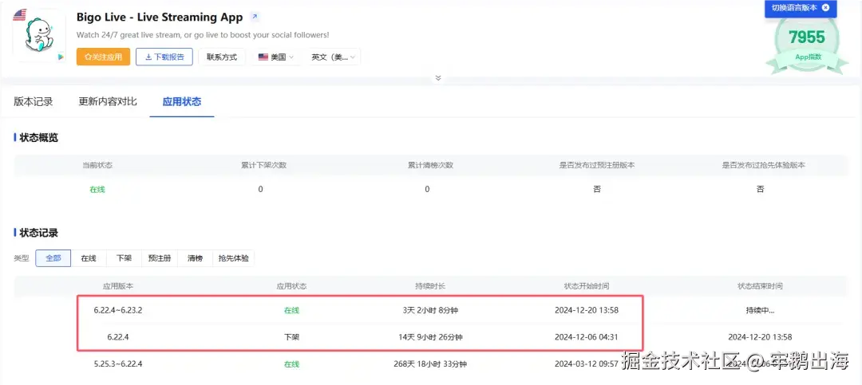
Task: Open the external link icon beside app title
Action: coord(255,17)
